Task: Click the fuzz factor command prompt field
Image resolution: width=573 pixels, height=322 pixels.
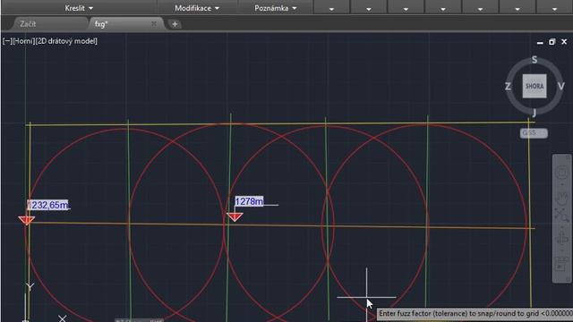Action: point(475,314)
